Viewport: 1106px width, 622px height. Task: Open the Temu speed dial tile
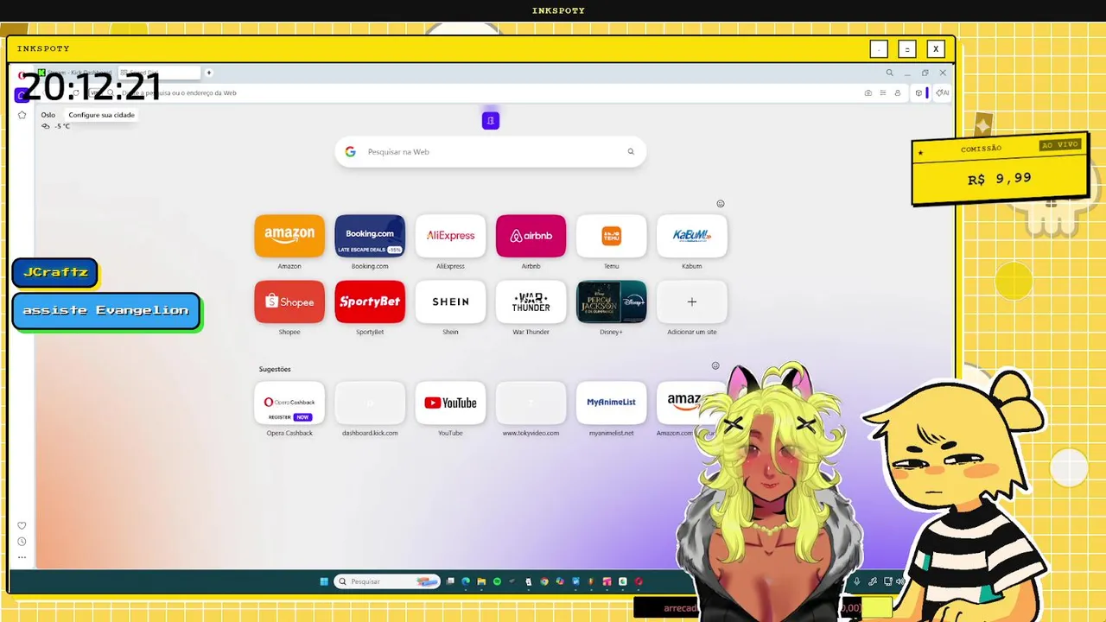click(x=612, y=236)
